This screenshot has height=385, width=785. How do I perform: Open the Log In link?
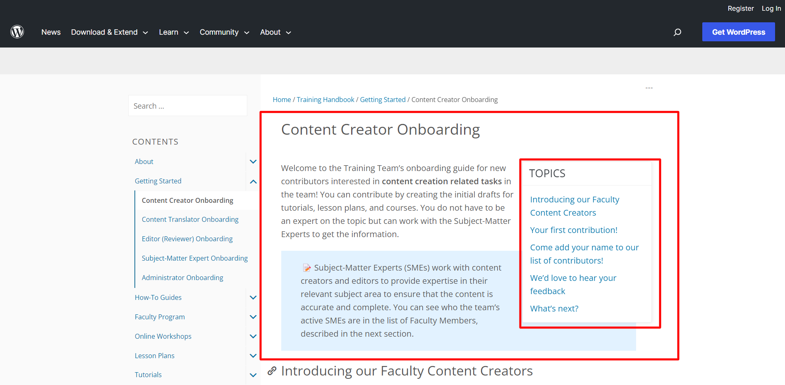coord(771,8)
